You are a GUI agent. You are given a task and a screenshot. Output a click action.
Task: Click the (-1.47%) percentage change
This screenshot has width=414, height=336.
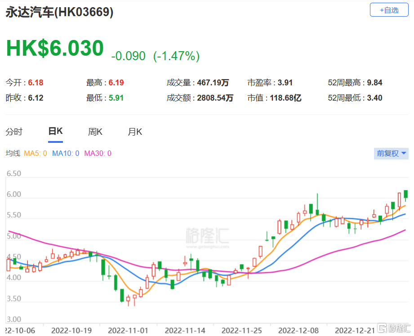click(x=176, y=56)
